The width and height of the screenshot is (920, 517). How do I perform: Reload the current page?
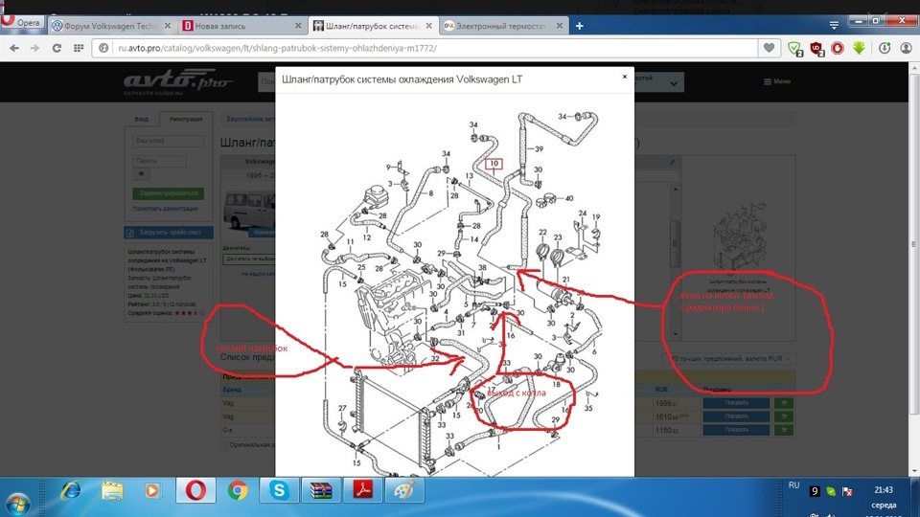[57, 48]
